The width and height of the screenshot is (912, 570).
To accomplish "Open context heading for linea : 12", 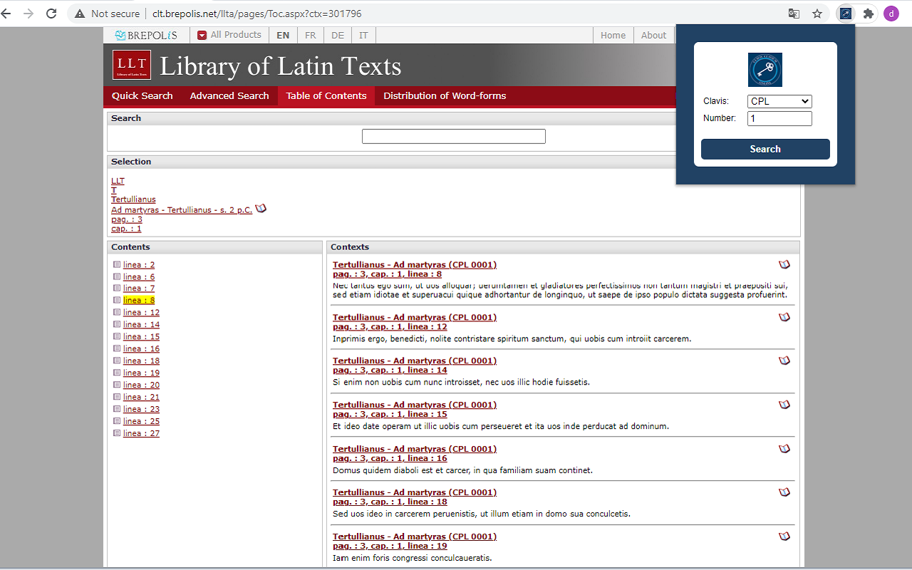I will click(415, 322).
